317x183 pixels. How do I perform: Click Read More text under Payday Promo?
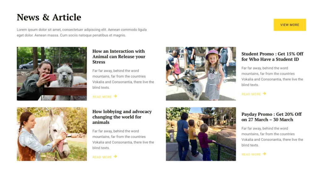pos(251,154)
